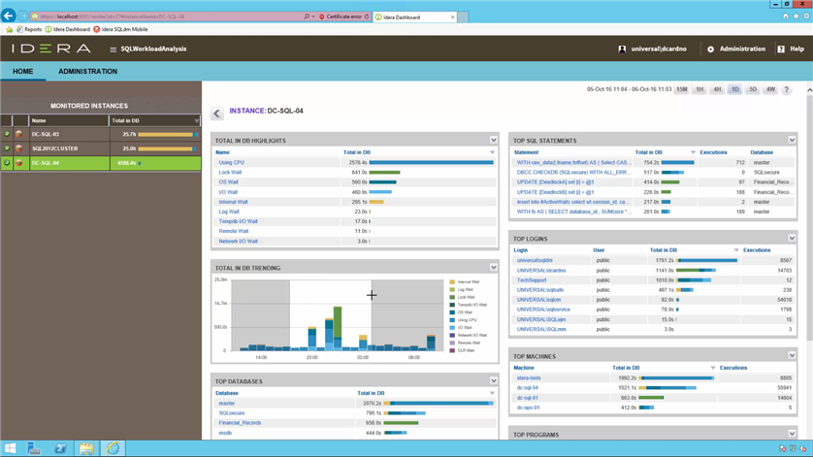Open the SQLWorkloadAnalysis hamburger menu icon
The width and height of the screenshot is (813, 457).
[114, 49]
